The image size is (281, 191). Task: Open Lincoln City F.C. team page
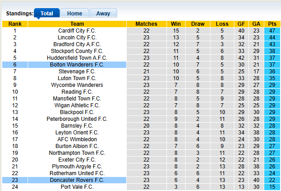77,38
